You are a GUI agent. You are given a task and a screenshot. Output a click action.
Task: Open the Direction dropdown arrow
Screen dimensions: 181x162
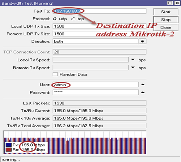coord(143,41)
